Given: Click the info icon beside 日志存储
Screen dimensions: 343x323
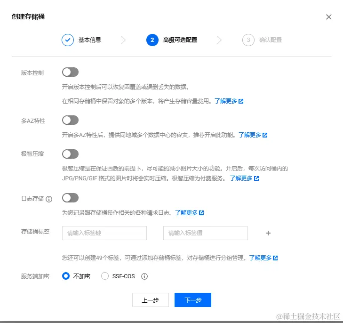Looking at the screenshot, I should click(49, 199).
